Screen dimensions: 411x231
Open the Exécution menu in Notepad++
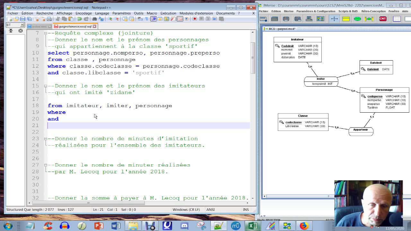click(x=168, y=13)
